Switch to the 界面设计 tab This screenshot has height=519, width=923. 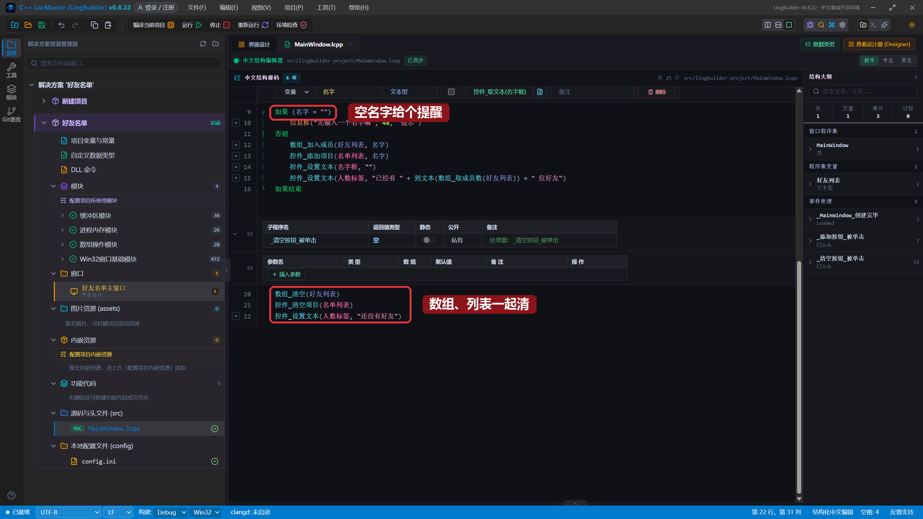click(254, 44)
